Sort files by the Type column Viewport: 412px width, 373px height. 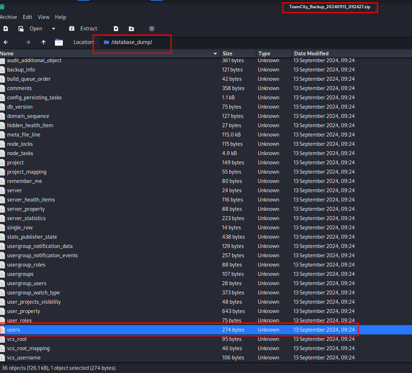pyautogui.click(x=274, y=54)
